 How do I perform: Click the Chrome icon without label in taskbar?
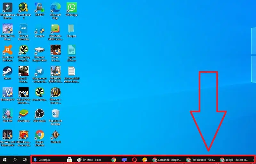[x=114, y=160]
